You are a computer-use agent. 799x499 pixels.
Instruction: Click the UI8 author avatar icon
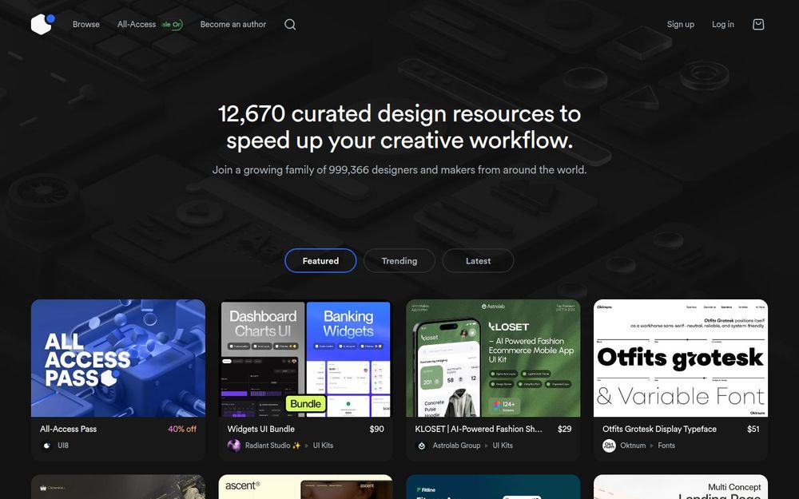[47, 446]
